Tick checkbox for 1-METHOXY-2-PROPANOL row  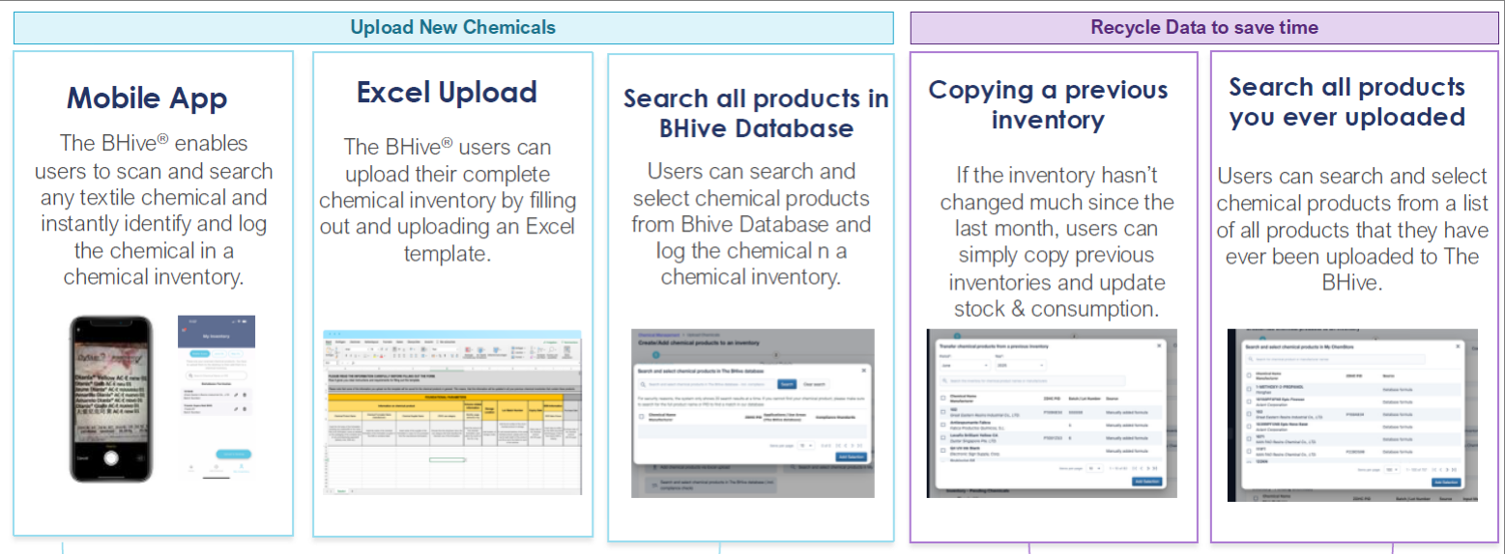[1249, 389]
